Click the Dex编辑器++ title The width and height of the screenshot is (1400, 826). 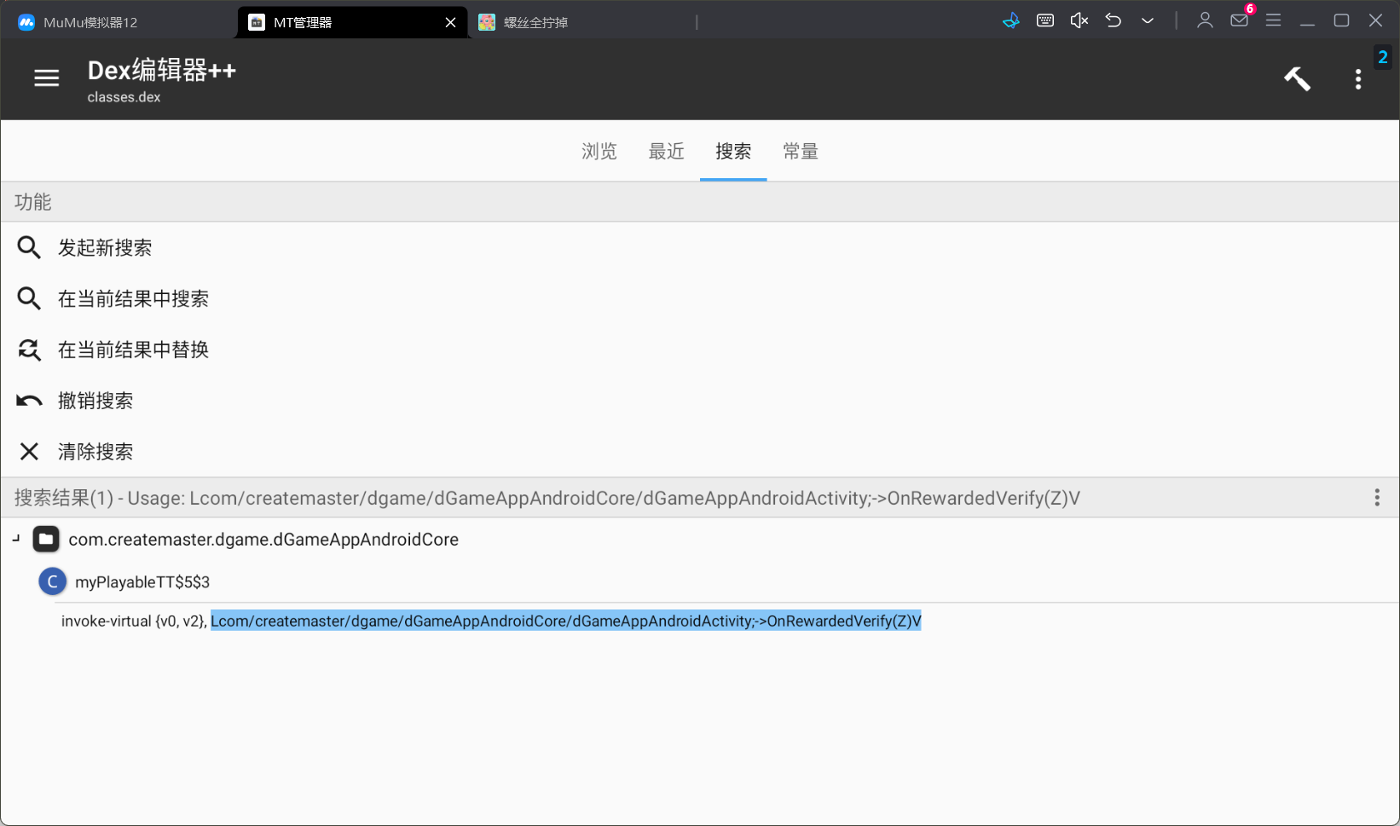pyautogui.click(x=162, y=71)
